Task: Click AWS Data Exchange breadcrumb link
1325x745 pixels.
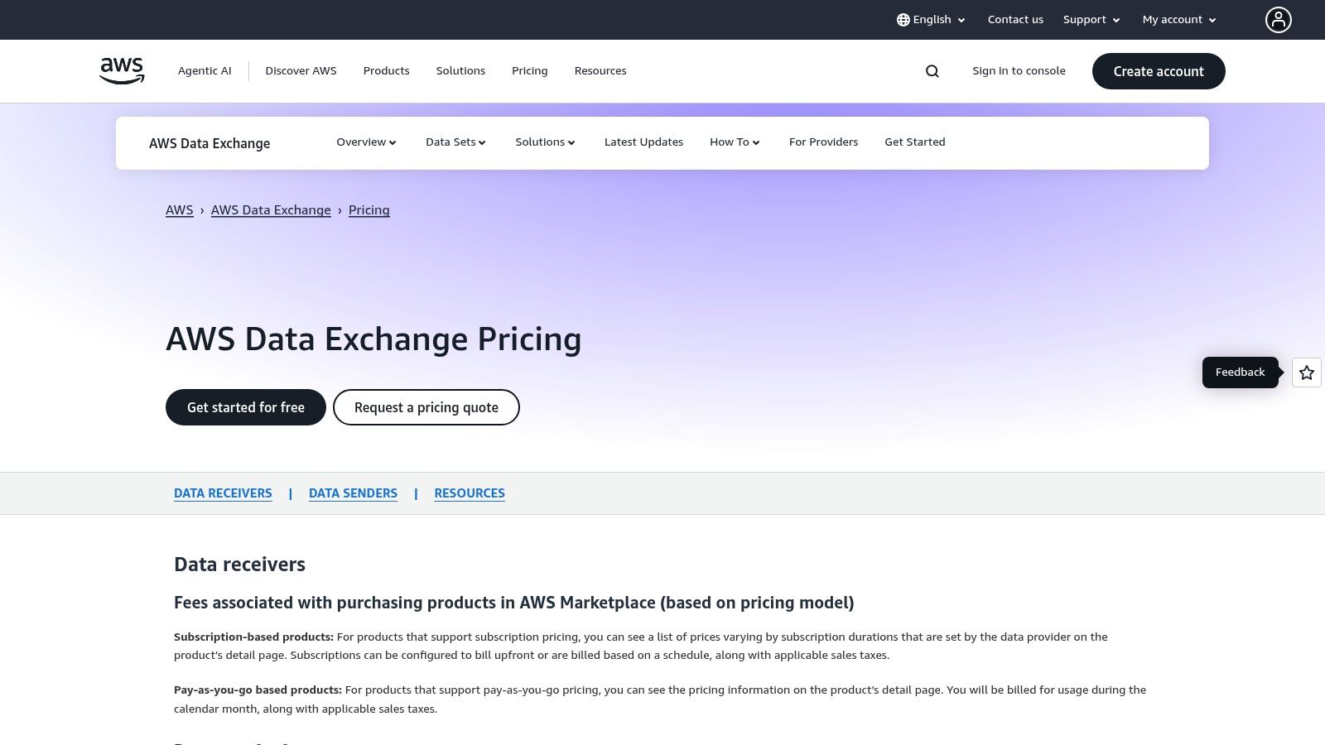Action: tap(271, 210)
